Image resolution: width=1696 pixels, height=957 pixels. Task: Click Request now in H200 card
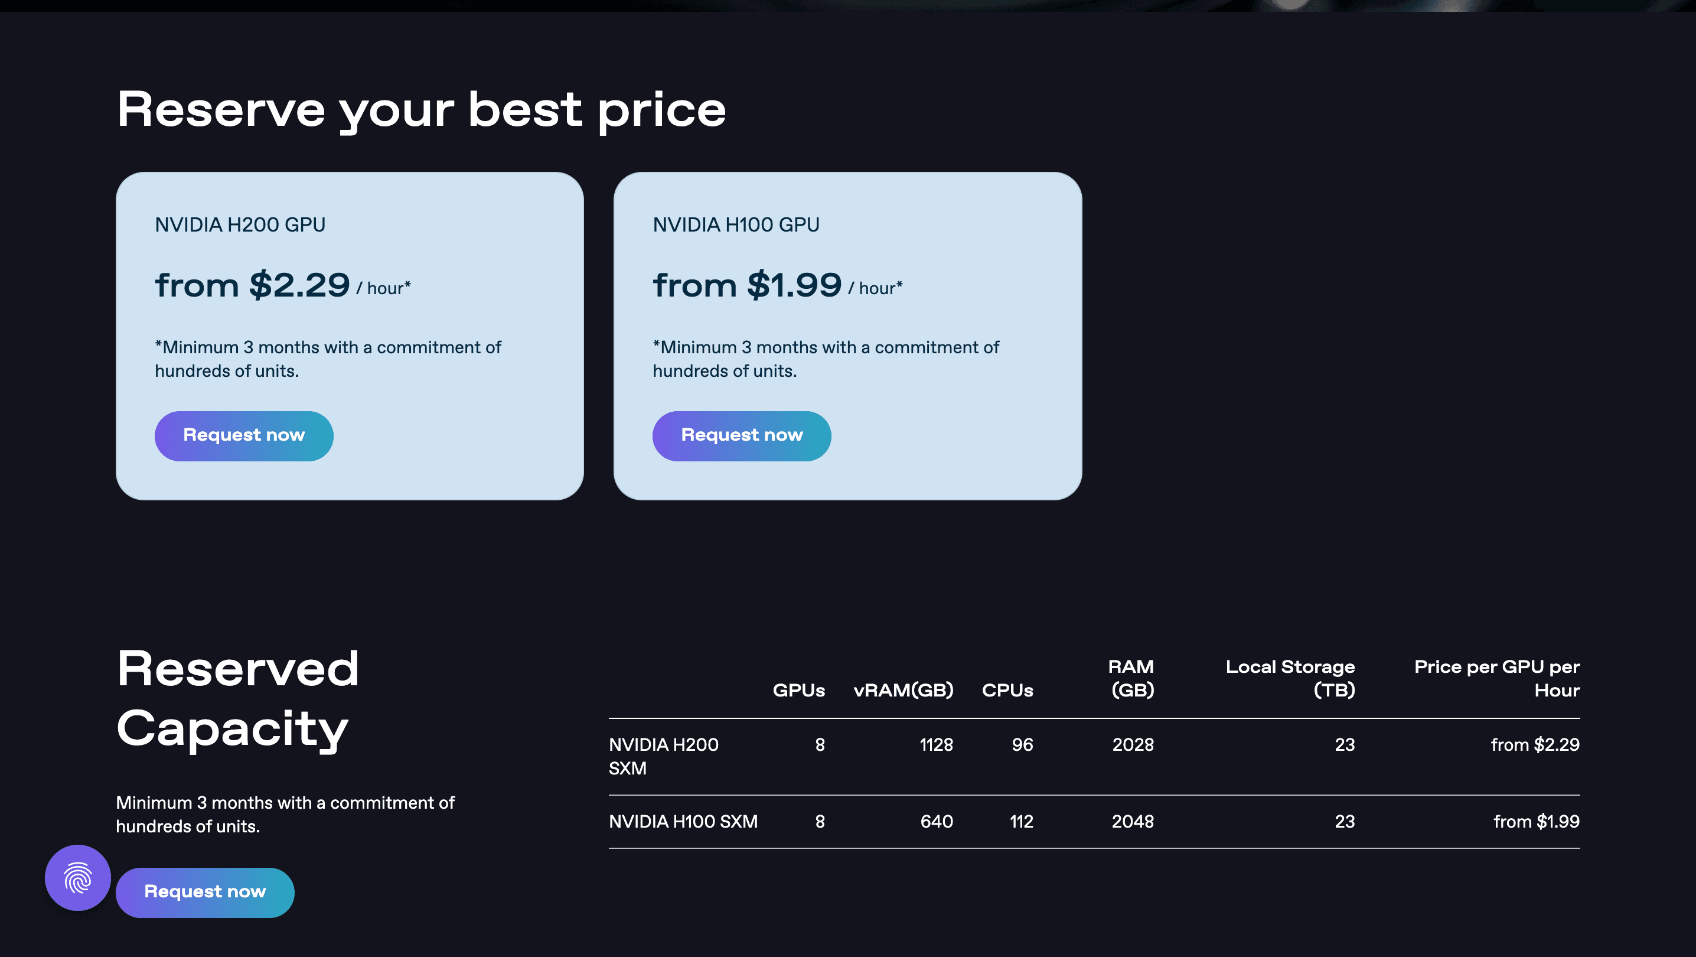tap(244, 435)
